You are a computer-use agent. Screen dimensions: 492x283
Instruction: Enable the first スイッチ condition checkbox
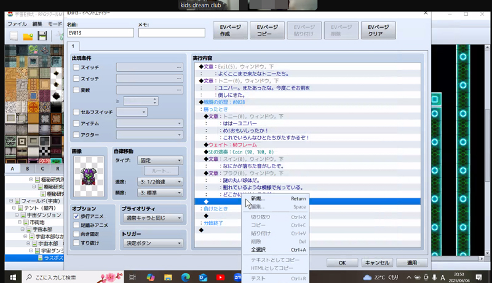pos(76,68)
